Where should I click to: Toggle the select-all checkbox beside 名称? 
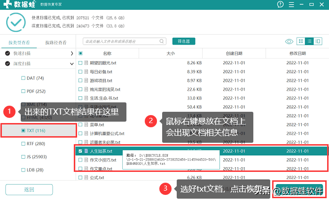point(80,54)
